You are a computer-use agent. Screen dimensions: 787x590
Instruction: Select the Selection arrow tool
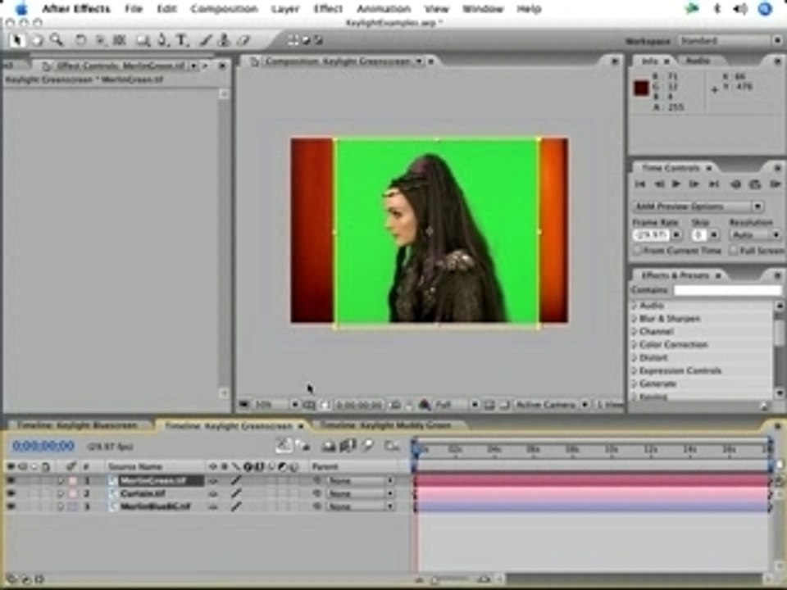point(17,39)
